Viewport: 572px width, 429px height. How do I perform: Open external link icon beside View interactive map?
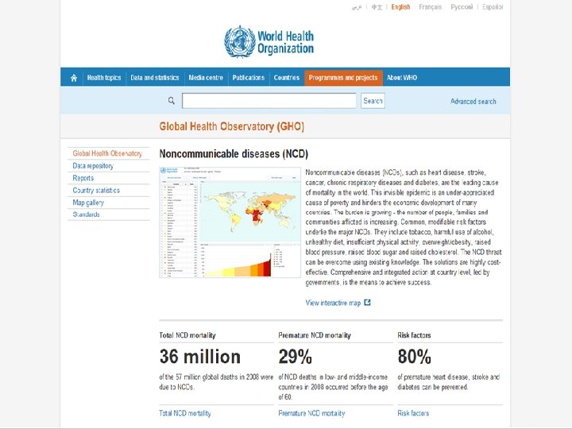click(x=367, y=303)
